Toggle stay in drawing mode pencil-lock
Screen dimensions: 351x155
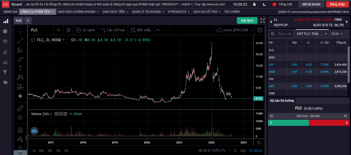(20, 139)
